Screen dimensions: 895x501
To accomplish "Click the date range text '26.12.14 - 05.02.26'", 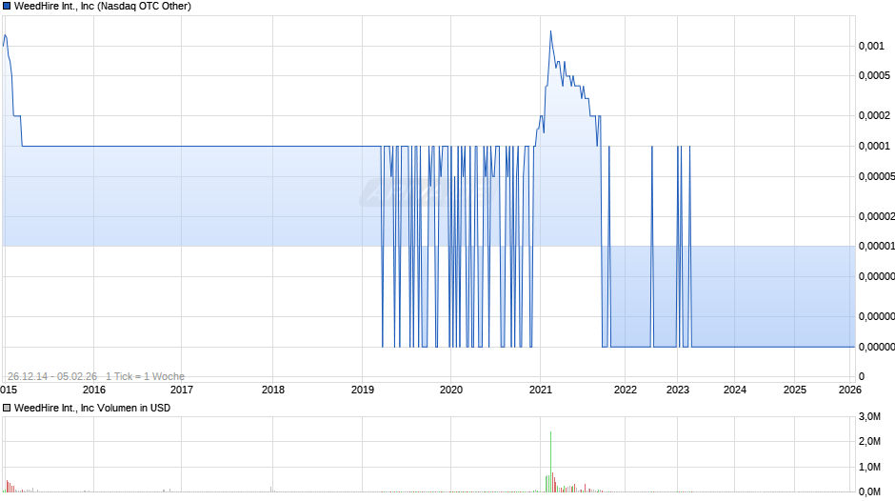I will click(x=52, y=376).
